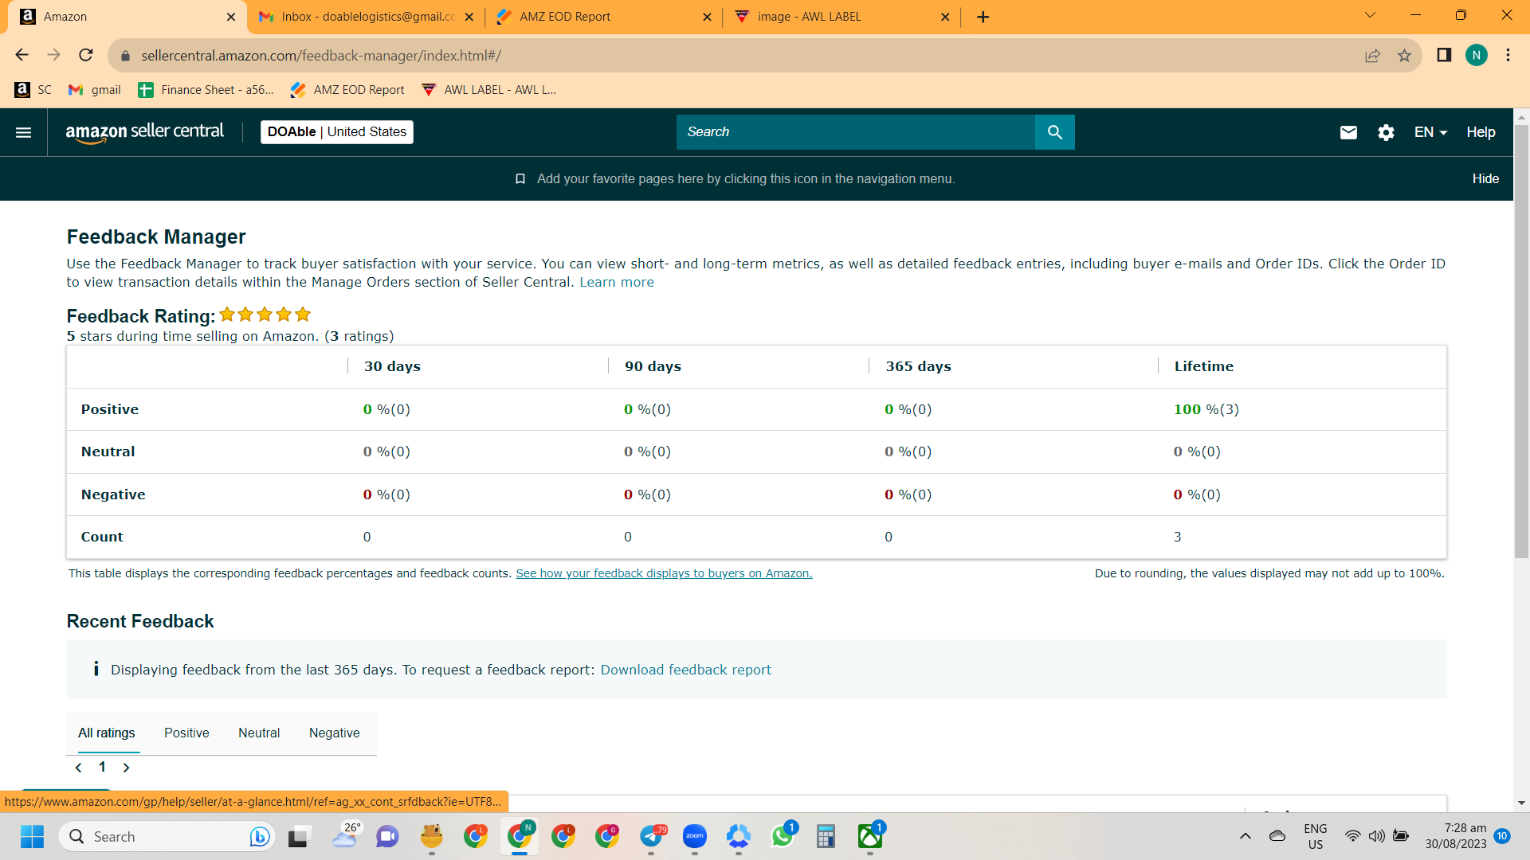Switch to the Inbox Gmail browser tab
This screenshot has height=860, width=1530.
(x=366, y=17)
